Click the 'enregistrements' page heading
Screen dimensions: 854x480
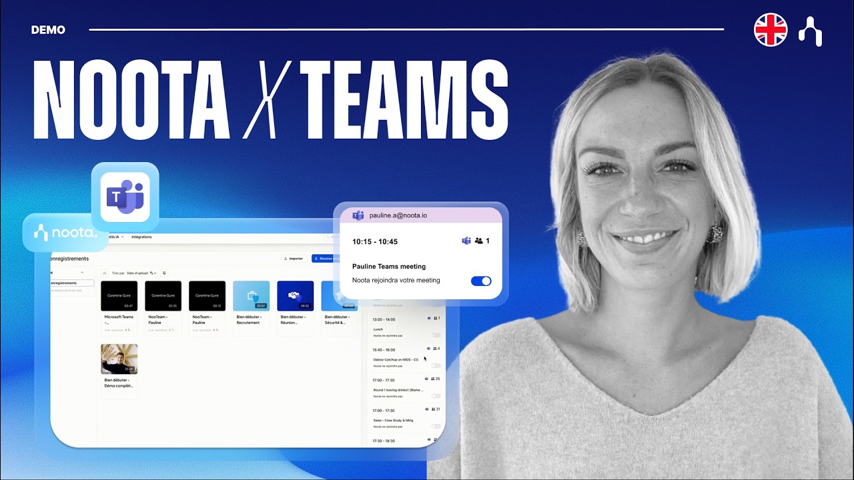click(69, 258)
